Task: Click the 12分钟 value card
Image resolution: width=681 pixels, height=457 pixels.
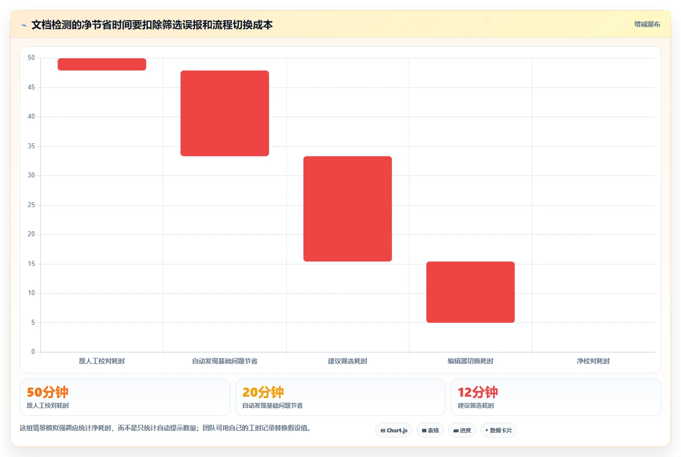Action: (x=556, y=397)
